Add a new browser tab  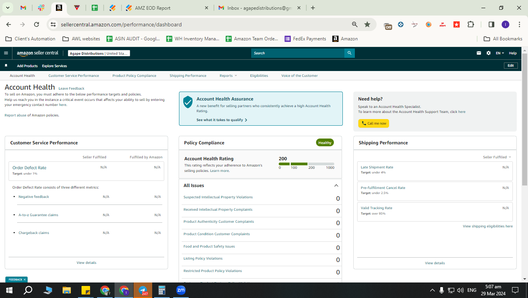pos(313,8)
